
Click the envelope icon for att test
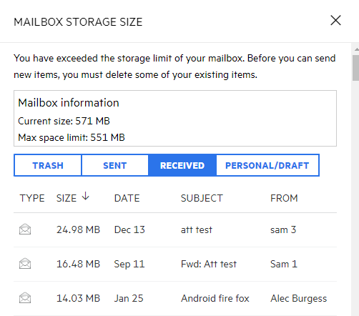pyautogui.click(x=25, y=229)
